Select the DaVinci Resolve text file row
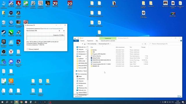186x104 pixels. coord(119,56)
